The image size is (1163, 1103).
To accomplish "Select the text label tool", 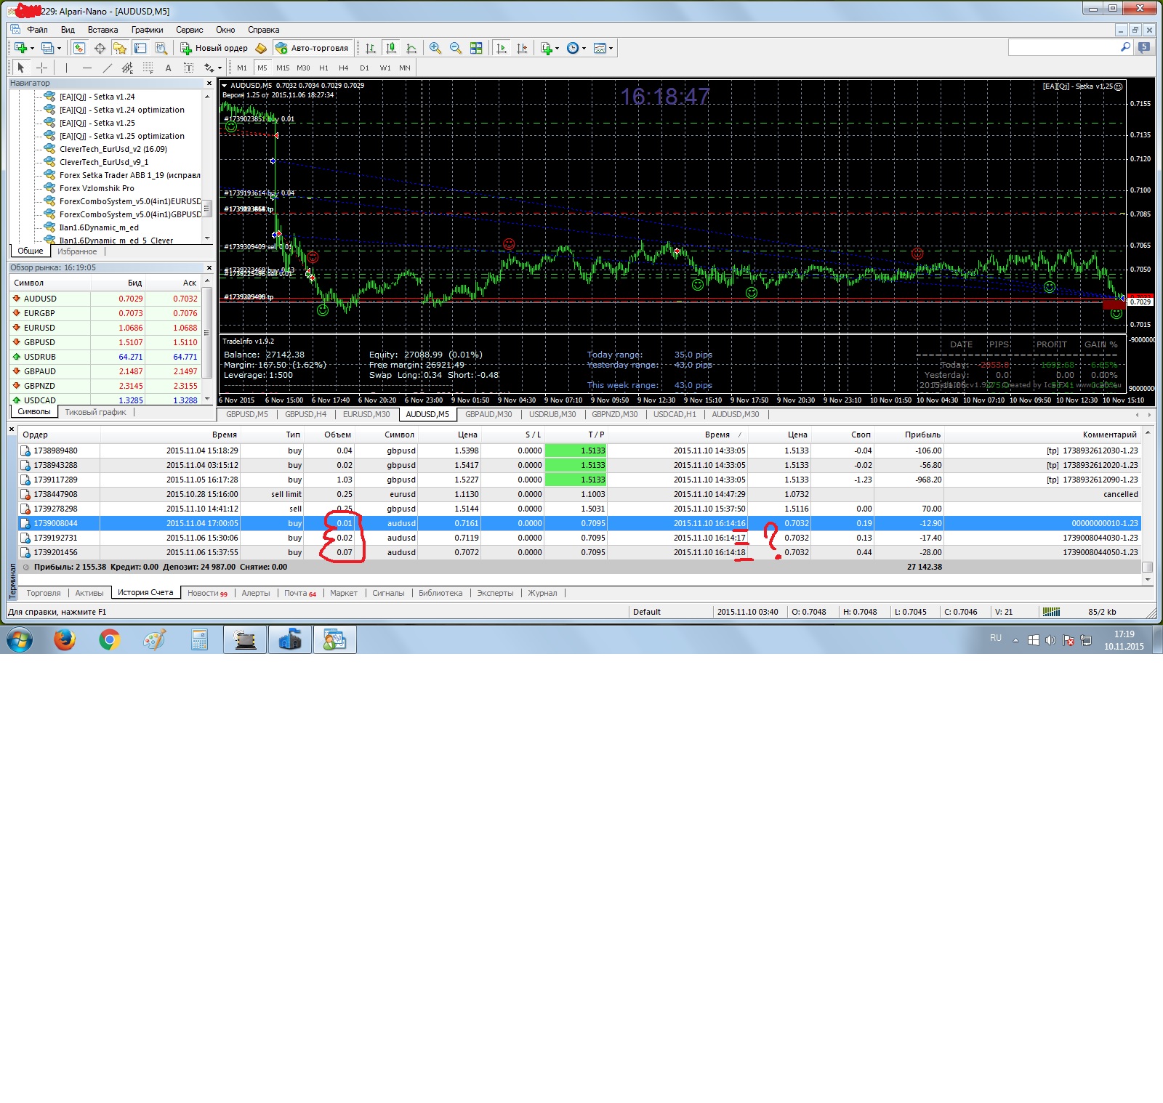I will click(189, 68).
